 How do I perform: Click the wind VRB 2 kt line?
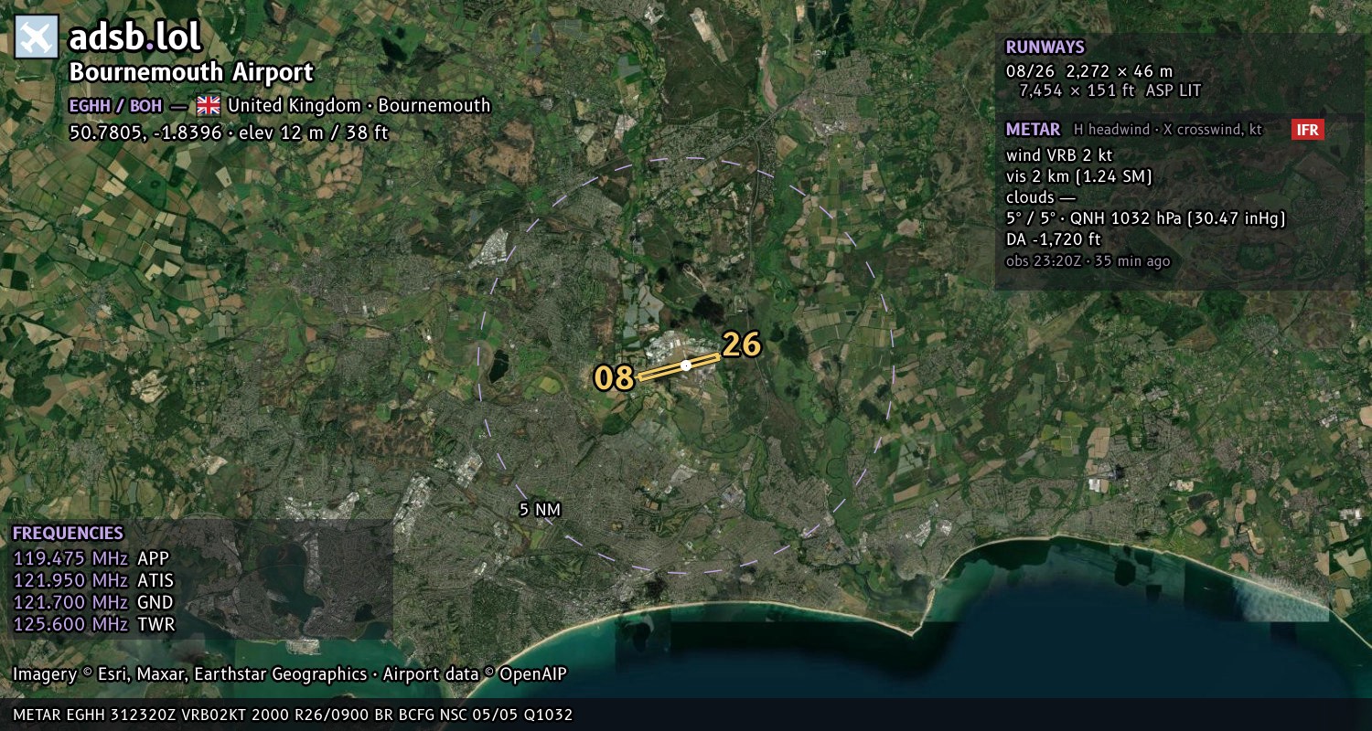pyautogui.click(x=1059, y=155)
